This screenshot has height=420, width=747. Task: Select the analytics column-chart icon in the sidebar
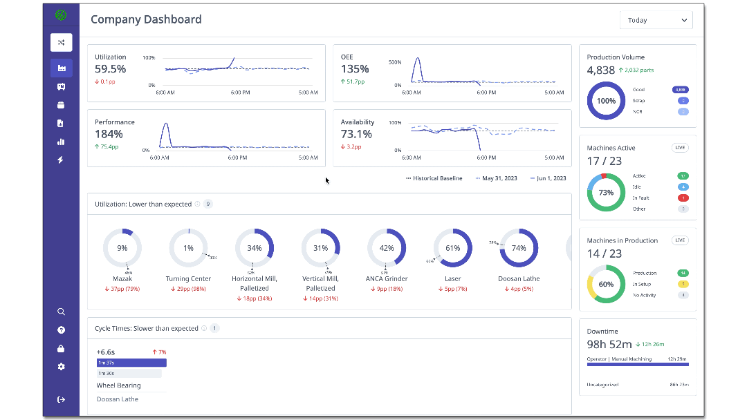[61, 142]
